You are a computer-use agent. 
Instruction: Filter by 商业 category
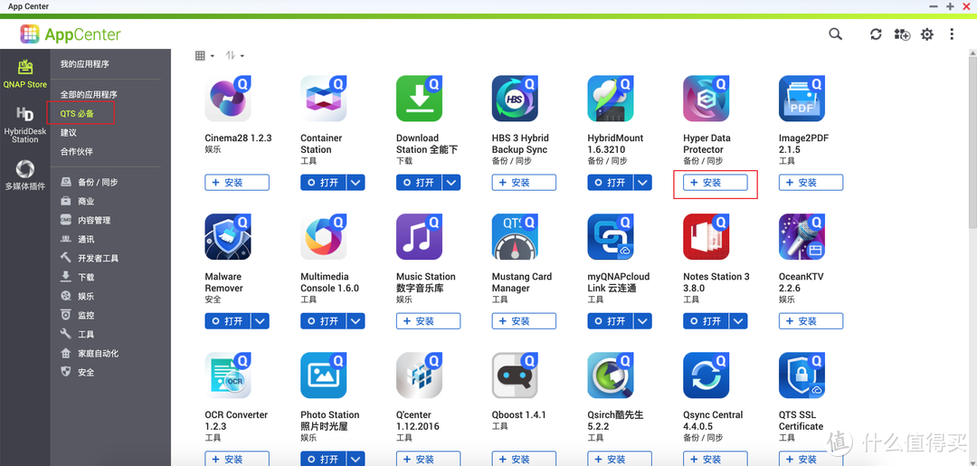click(x=78, y=201)
